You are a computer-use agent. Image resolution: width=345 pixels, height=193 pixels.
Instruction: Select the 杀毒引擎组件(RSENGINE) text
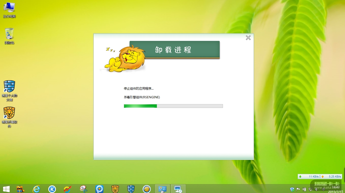tap(142, 97)
